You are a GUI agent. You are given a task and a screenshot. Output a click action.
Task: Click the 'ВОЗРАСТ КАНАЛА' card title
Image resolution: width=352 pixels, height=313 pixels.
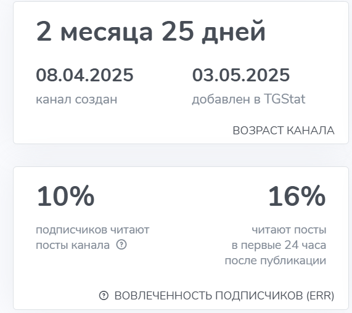(x=284, y=131)
